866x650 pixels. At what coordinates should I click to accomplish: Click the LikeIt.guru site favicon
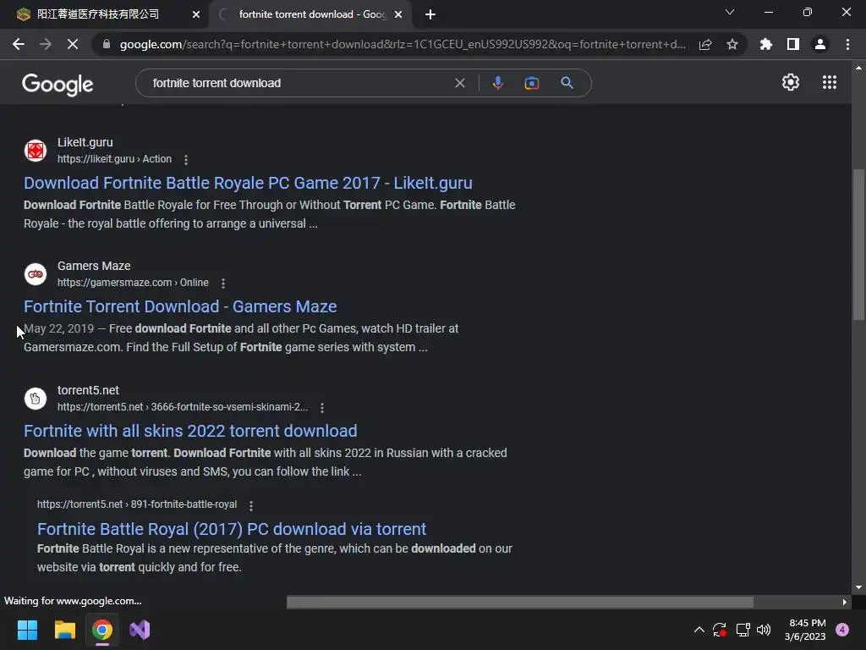[36, 151]
